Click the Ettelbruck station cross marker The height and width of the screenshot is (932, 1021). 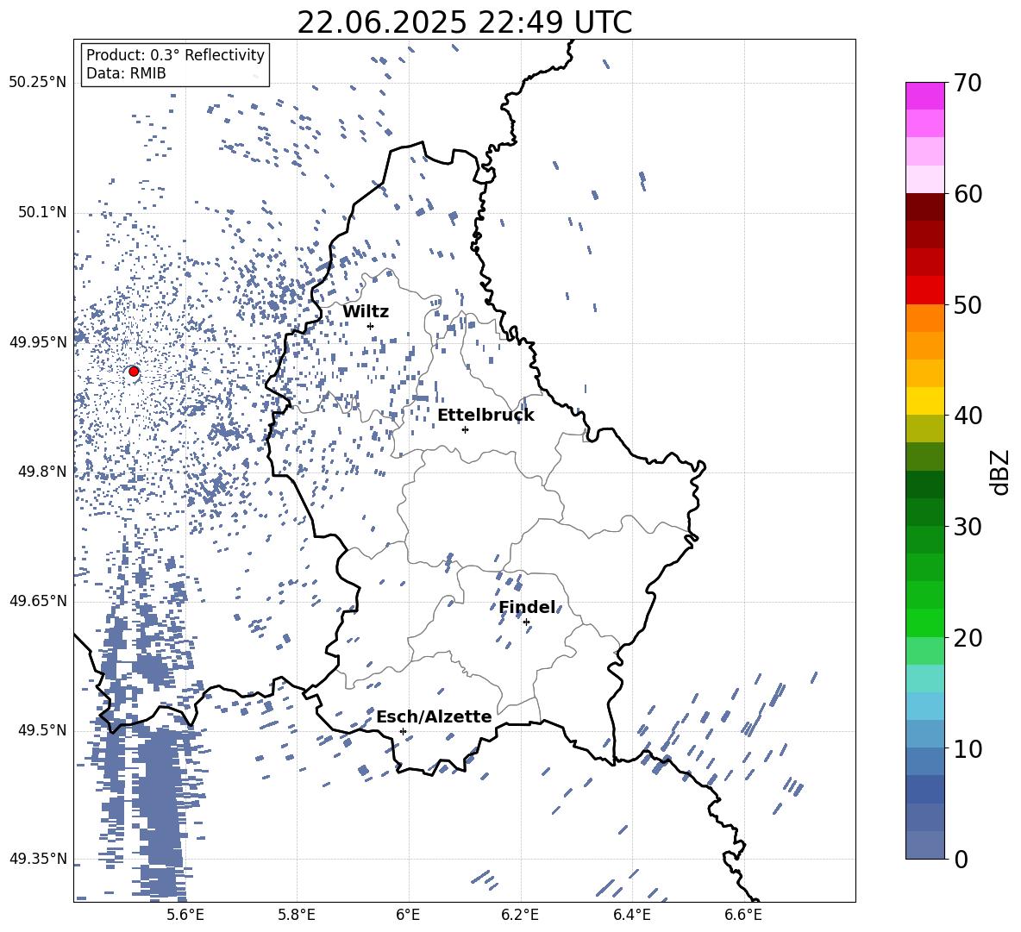(x=465, y=429)
